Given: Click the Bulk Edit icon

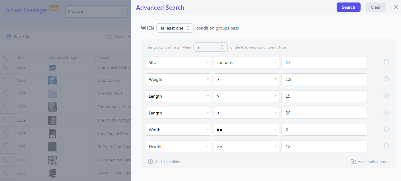Looking at the screenshot, I should tap(9, 36).
